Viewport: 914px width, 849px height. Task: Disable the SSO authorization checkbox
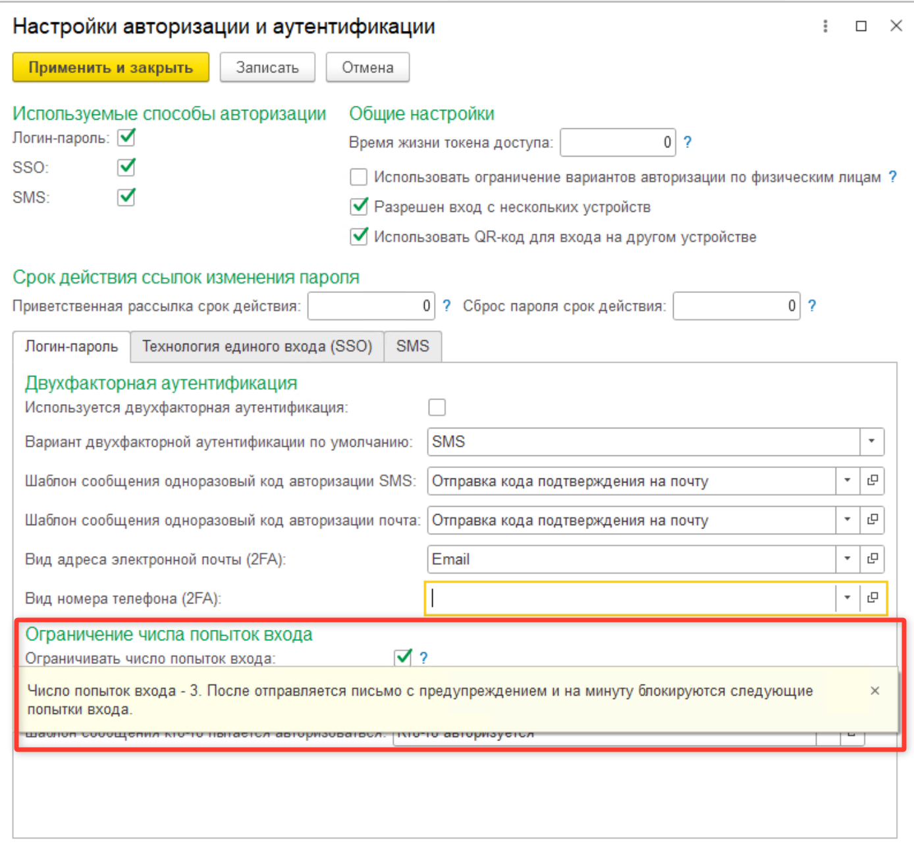[x=126, y=167]
